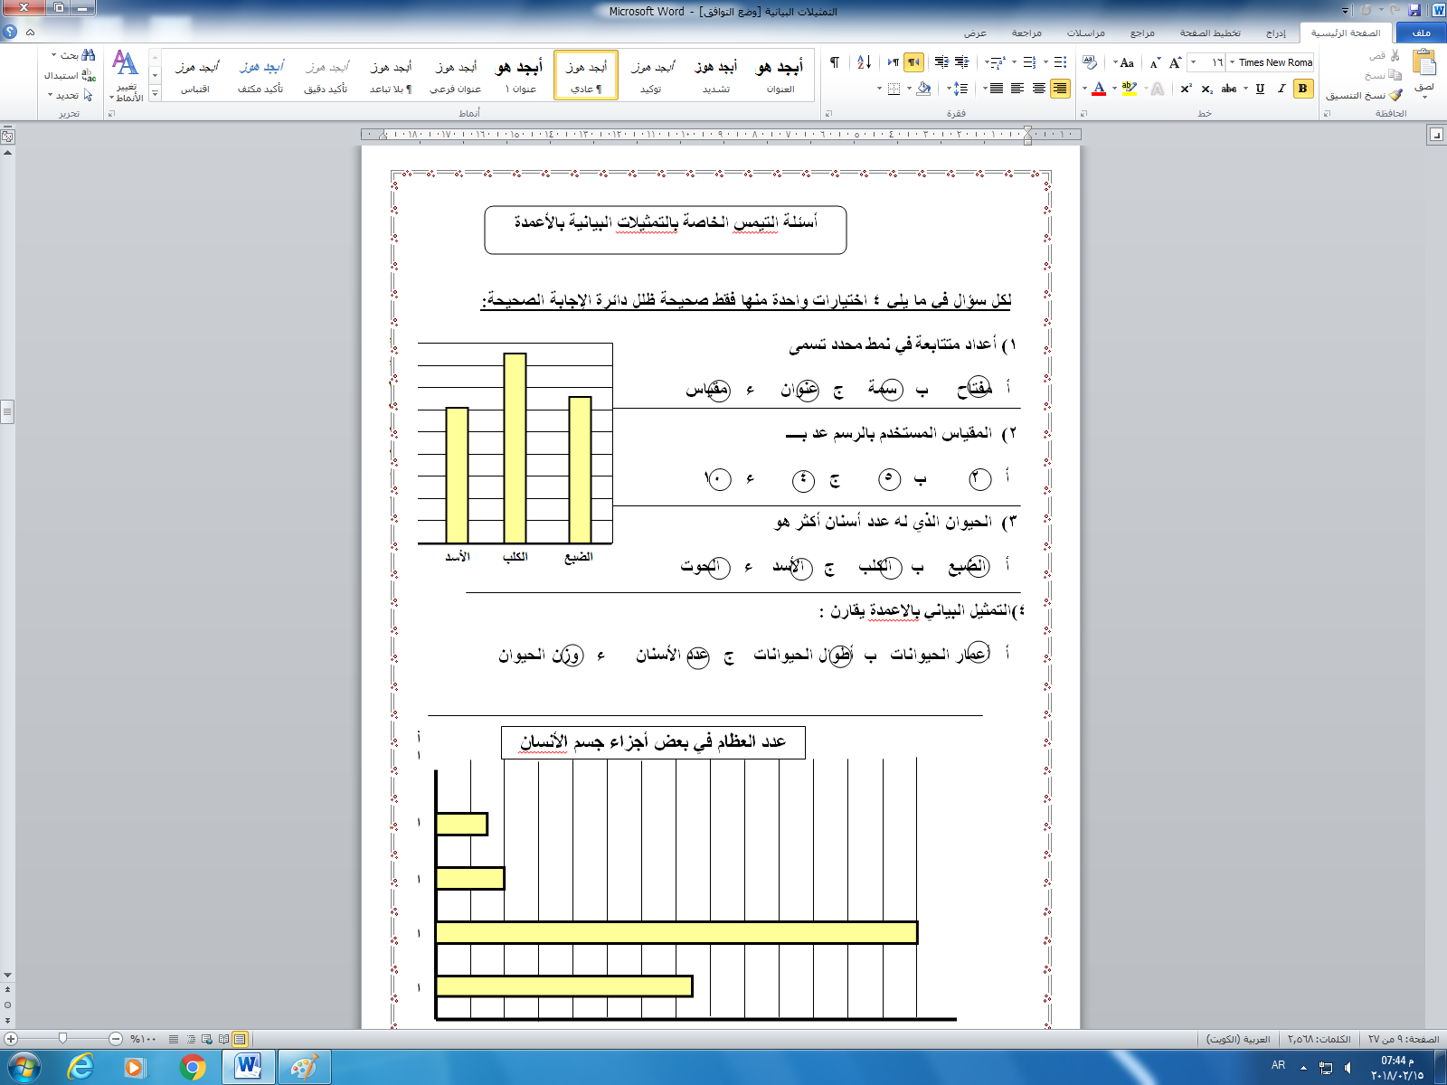This screenshot has height=1085, width=1447.
Task: Apply the Heading 1 (عنوان ١) style
Action: pos(520,75)
